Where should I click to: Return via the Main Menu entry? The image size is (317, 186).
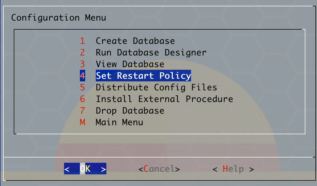coord(119,122)
